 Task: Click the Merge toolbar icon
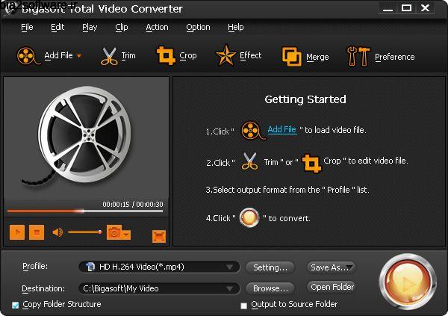[291, 57]
